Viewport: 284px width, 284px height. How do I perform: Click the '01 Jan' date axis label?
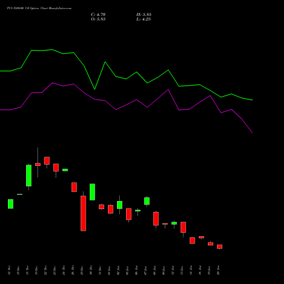109,270
